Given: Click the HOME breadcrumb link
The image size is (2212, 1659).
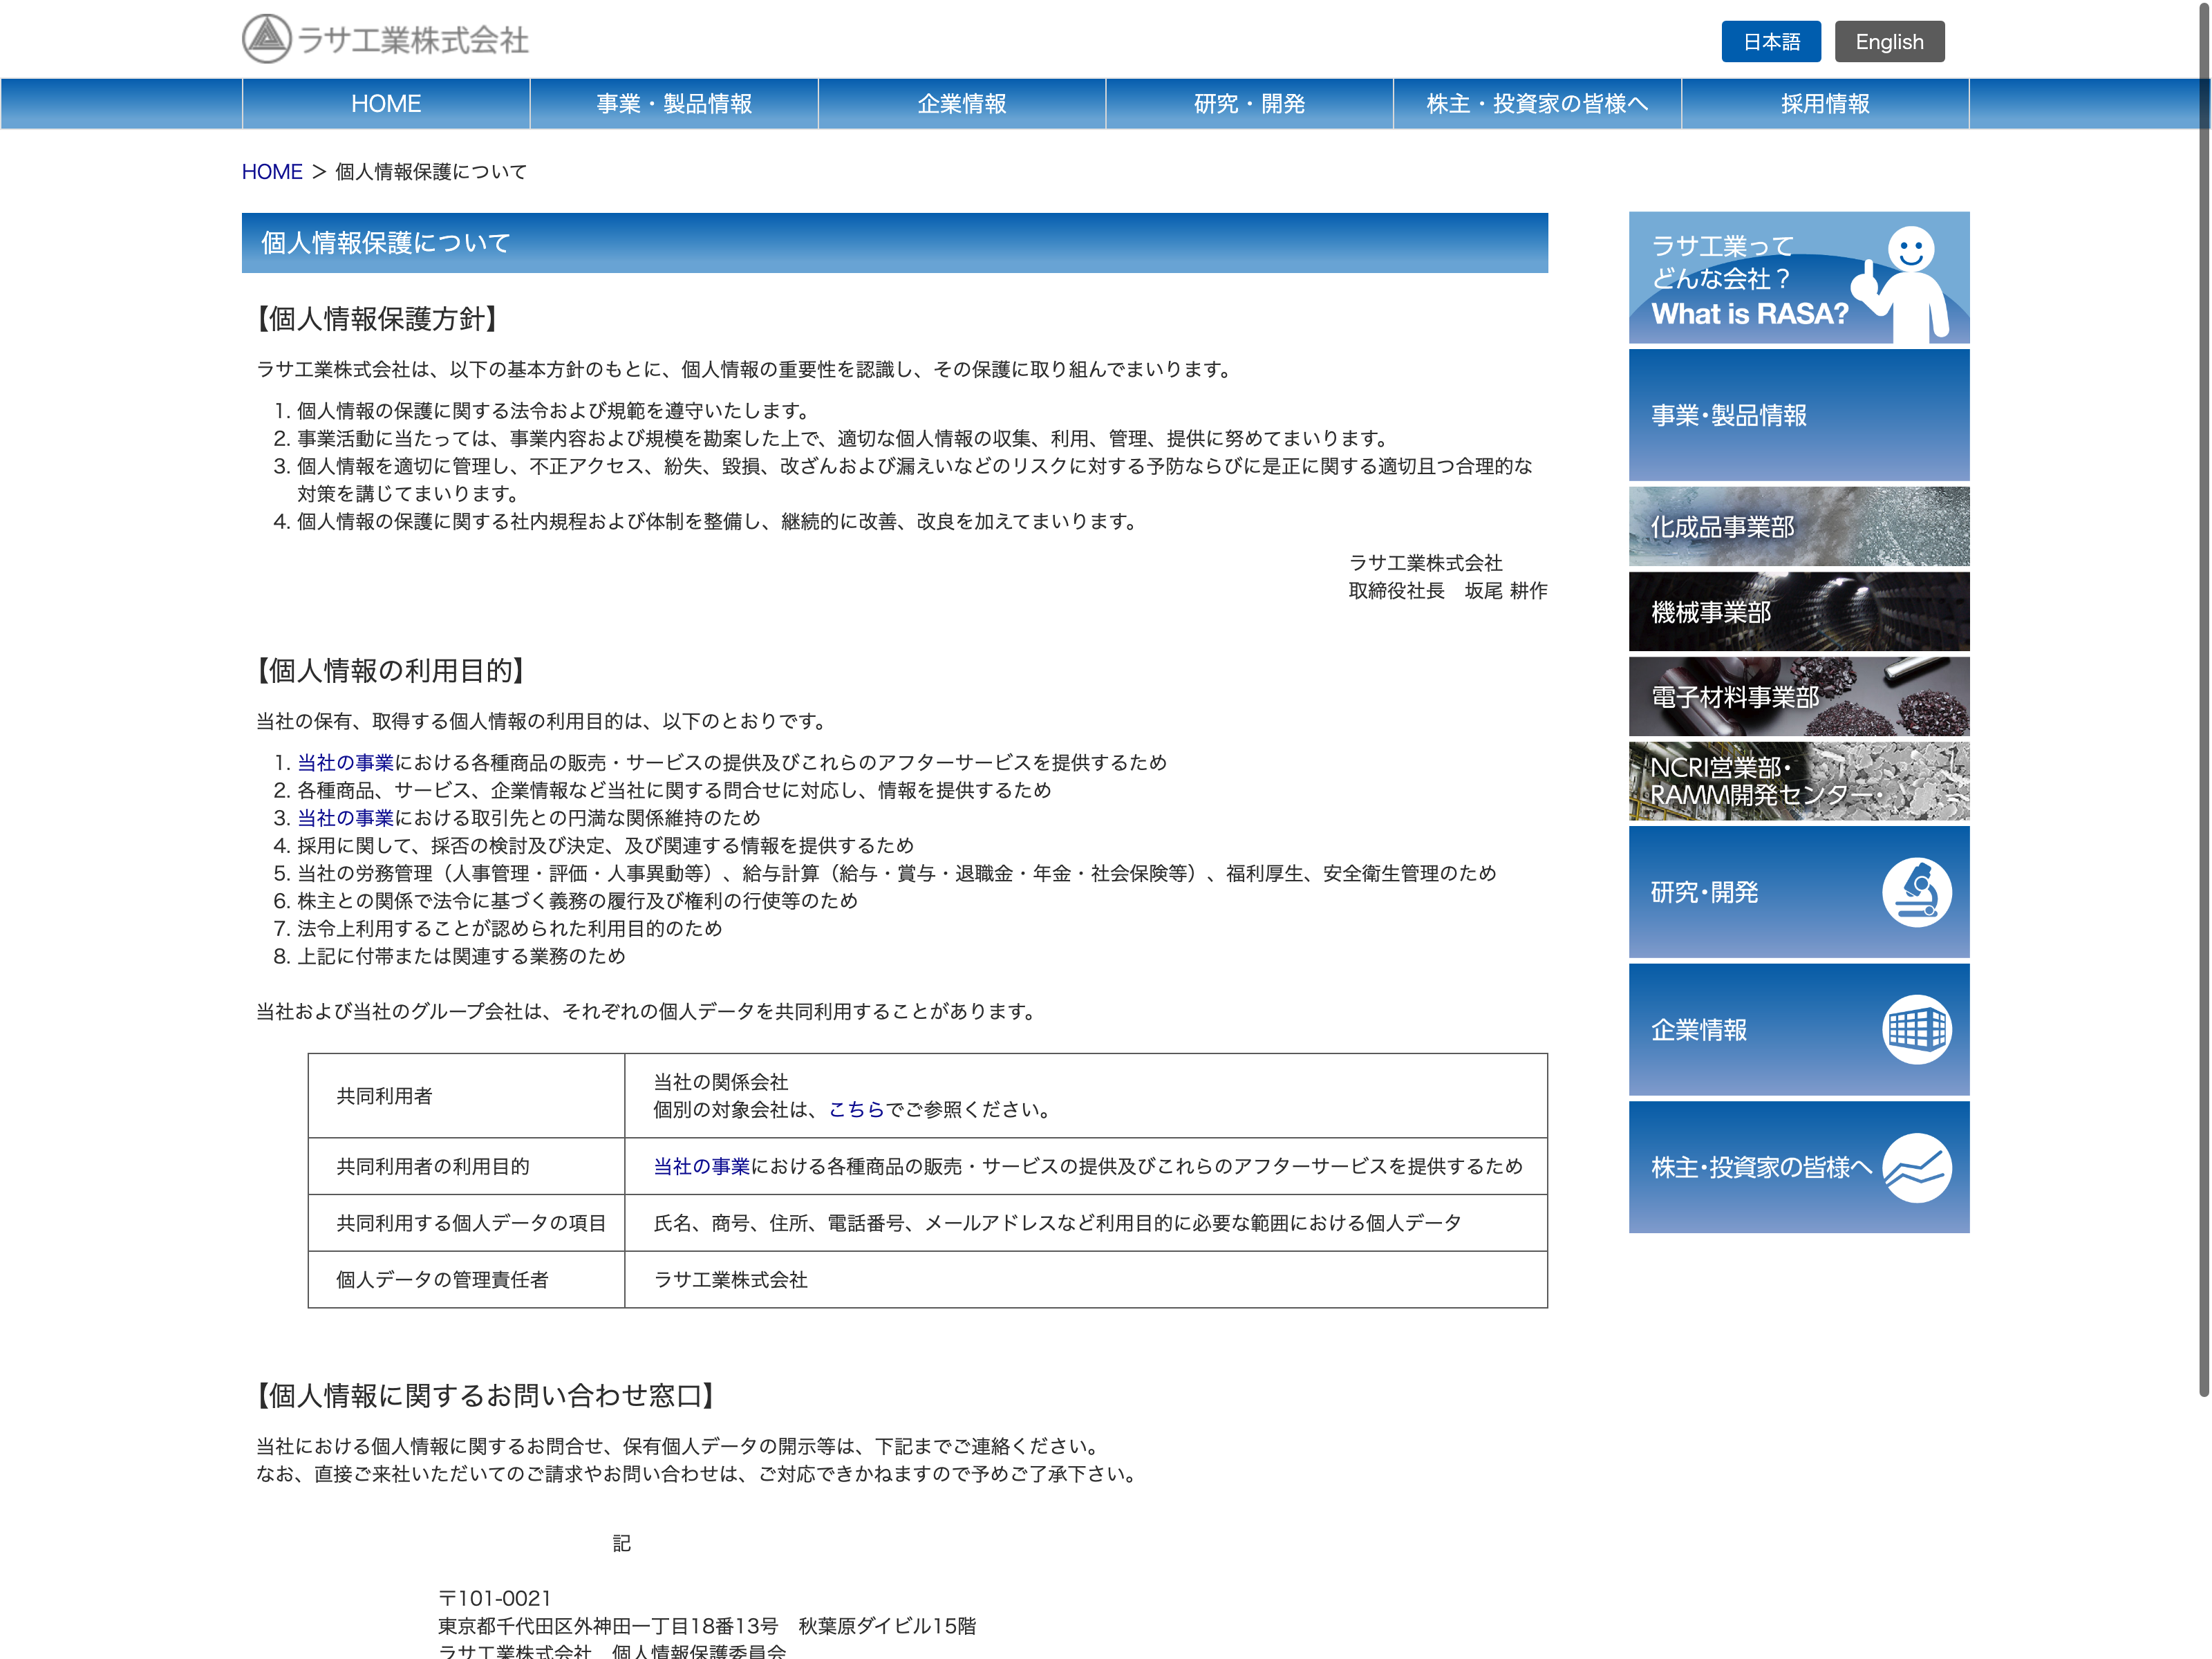Looking at the screenshot, I should point(272,172).
